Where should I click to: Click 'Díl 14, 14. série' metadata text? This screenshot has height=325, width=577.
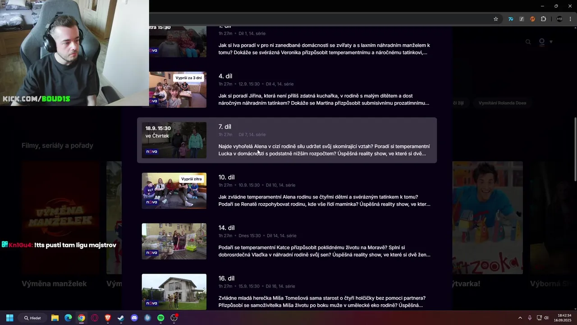pos(281,236)
